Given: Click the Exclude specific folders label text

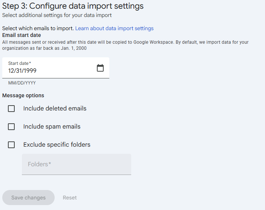Looking at the screenshot, I should (x=57, y=145).
